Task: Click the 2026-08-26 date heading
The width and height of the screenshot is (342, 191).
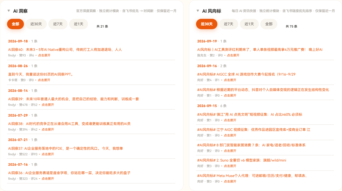Action: tap(18, 66)
